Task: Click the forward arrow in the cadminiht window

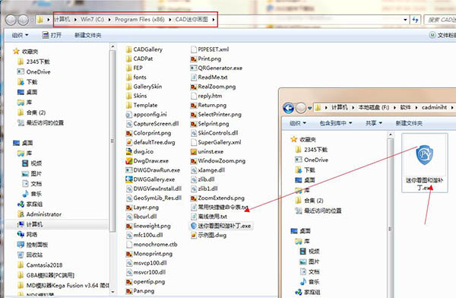Action: [x=301, y=108]
